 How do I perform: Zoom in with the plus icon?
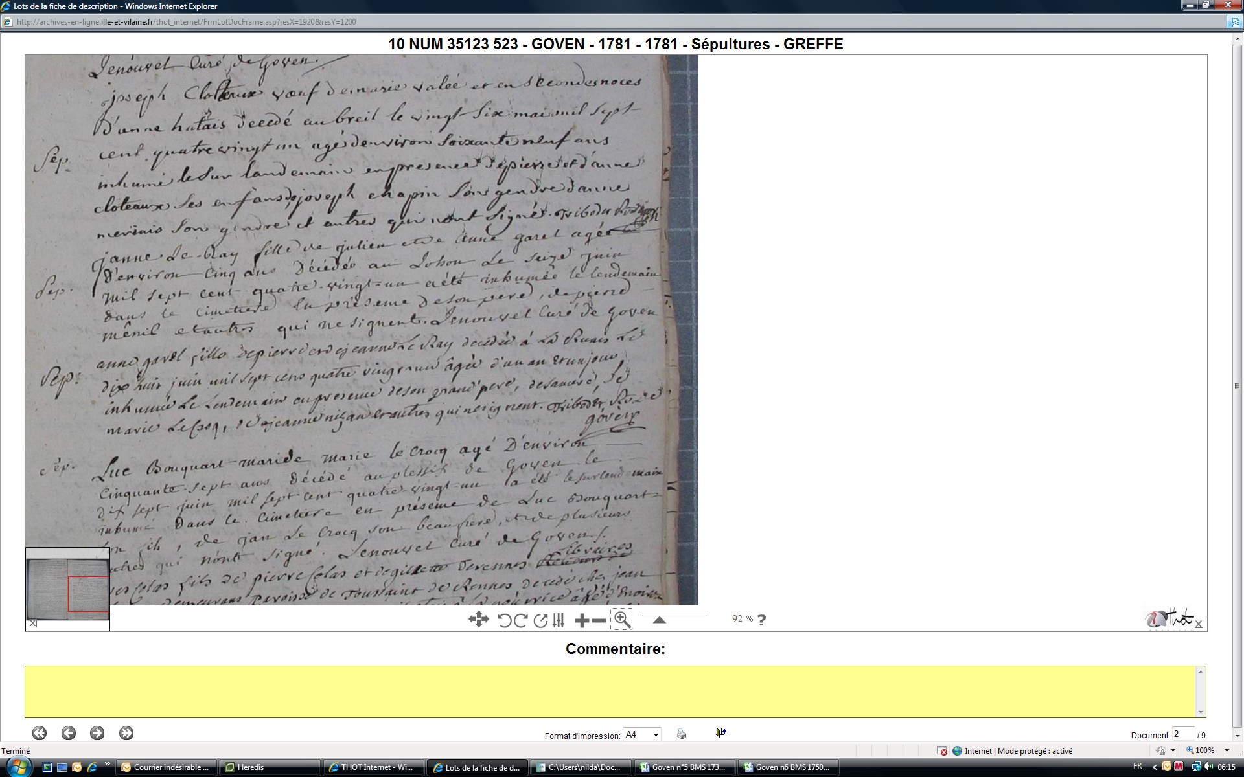(x=581, y=621)
